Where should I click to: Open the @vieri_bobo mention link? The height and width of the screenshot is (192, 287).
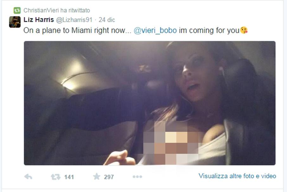[x=155, y=30]
